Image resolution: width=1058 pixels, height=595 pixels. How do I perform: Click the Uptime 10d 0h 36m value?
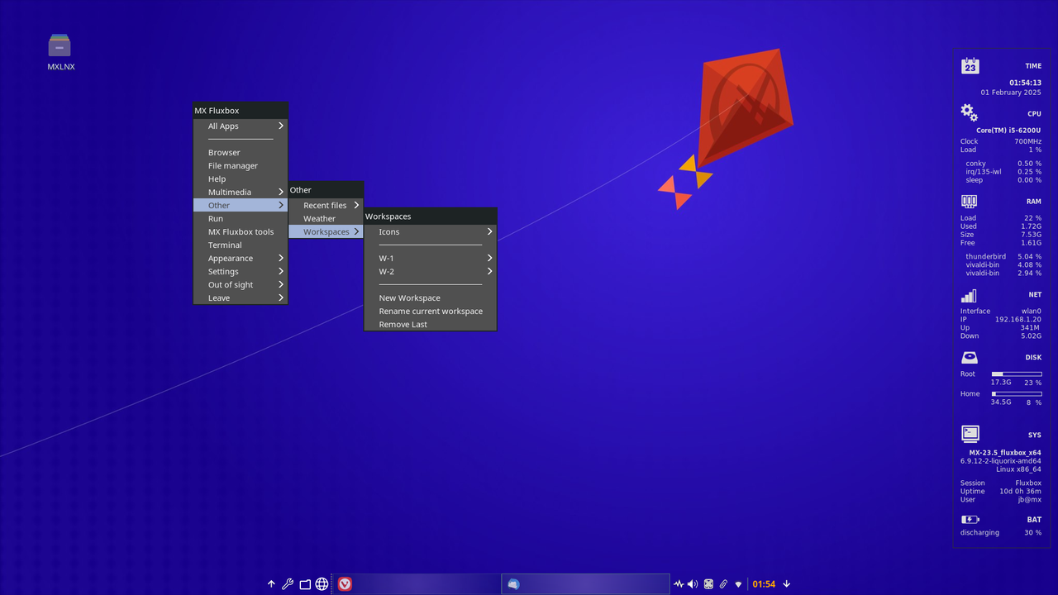pos(1021,491)
